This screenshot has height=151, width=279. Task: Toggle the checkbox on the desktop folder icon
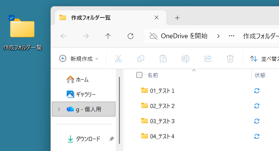(x=12, y=18)
